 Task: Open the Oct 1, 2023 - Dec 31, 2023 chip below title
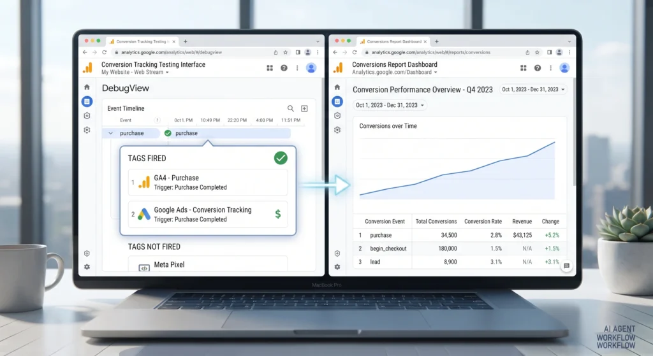pos(390,105)
